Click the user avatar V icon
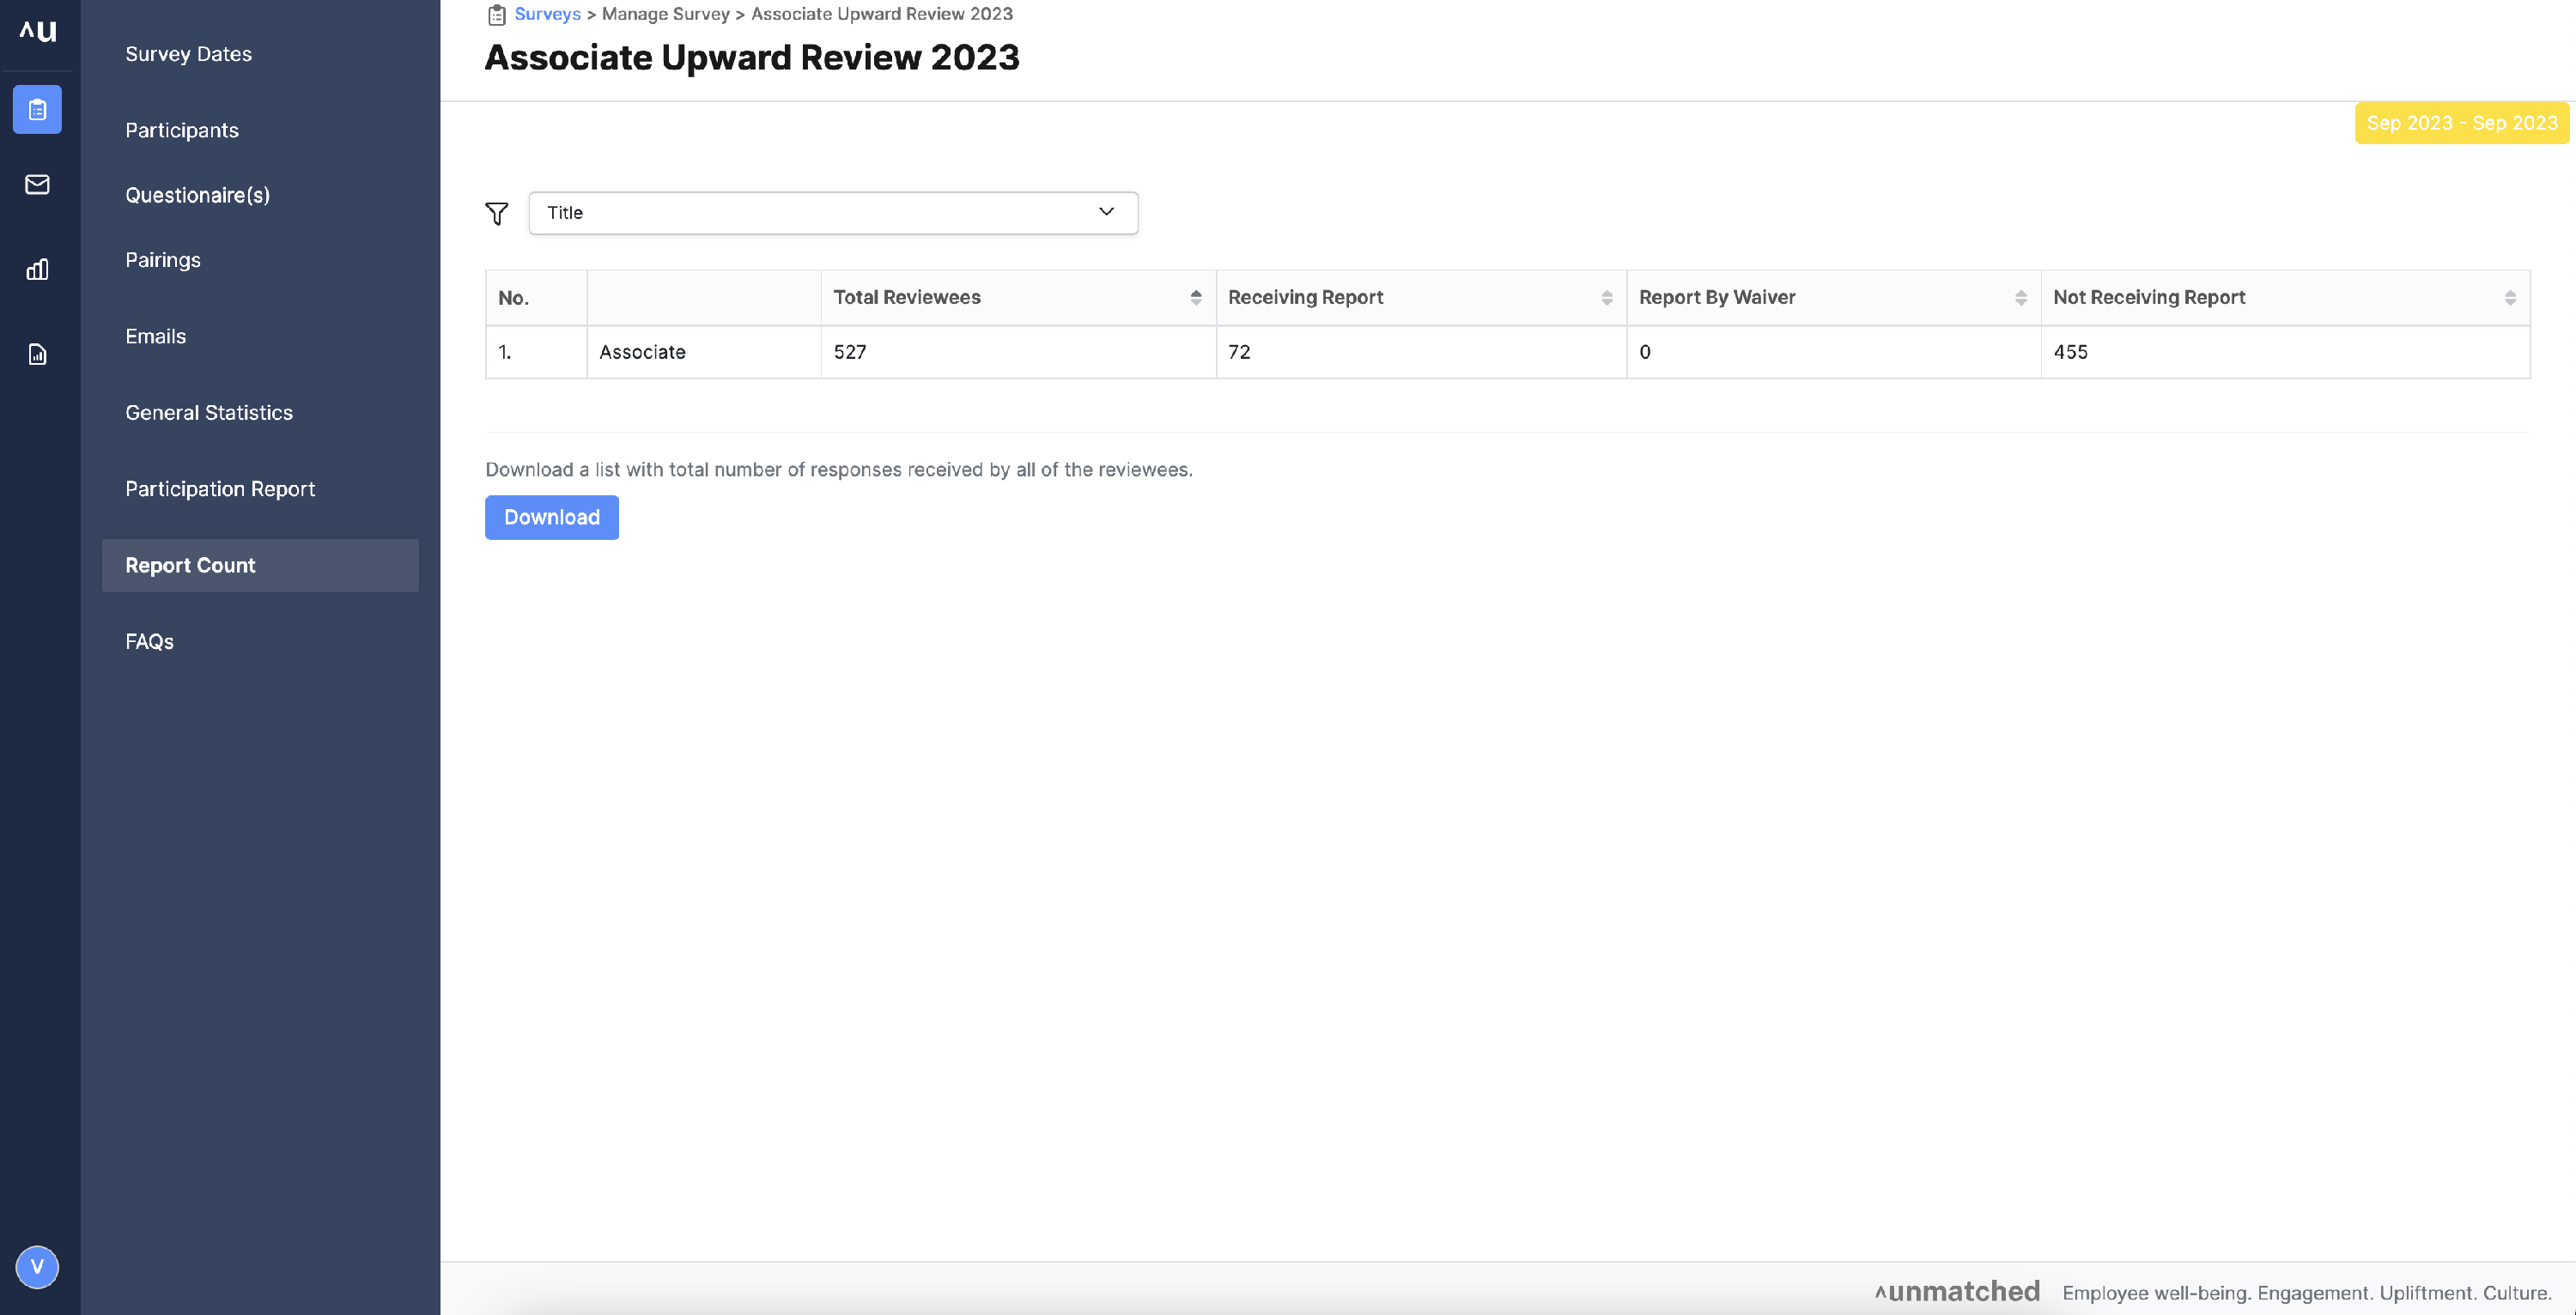The height and width of the screenshot is (1315, 2576). 37,1267
